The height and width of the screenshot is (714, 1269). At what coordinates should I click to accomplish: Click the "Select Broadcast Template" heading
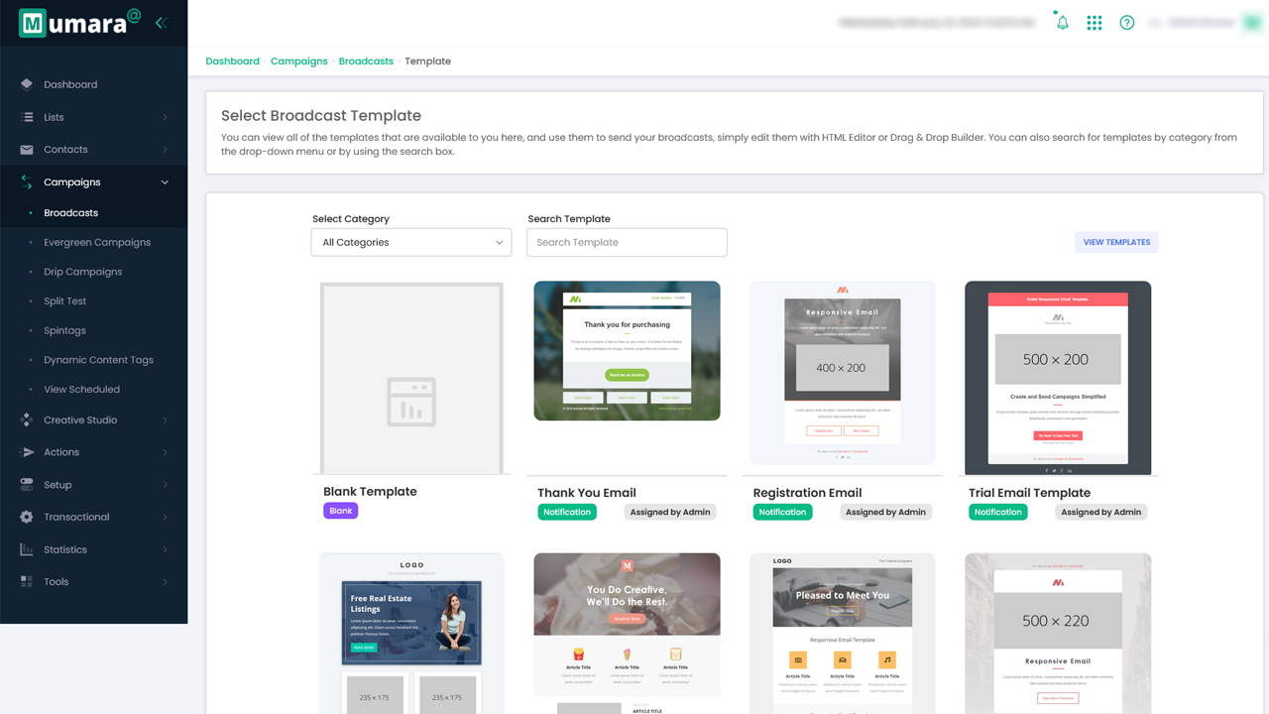(321, 116)
